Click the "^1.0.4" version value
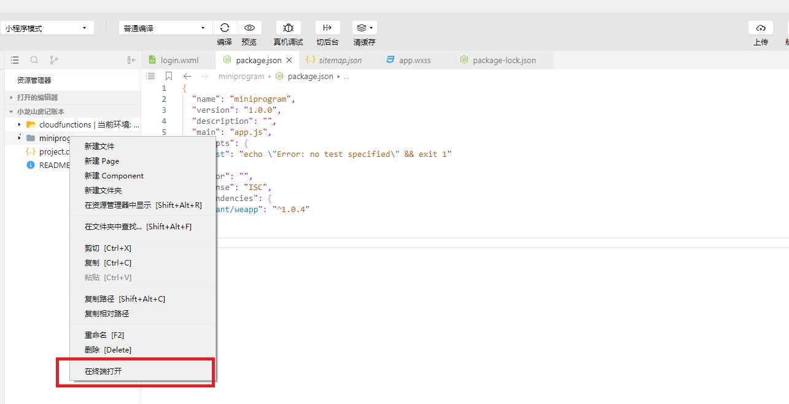The height and width of the screenshot is (404, 789). point(292,209)
